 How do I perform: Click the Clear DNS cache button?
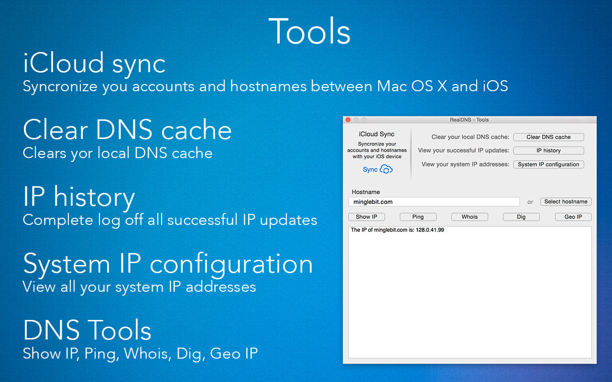548,137
